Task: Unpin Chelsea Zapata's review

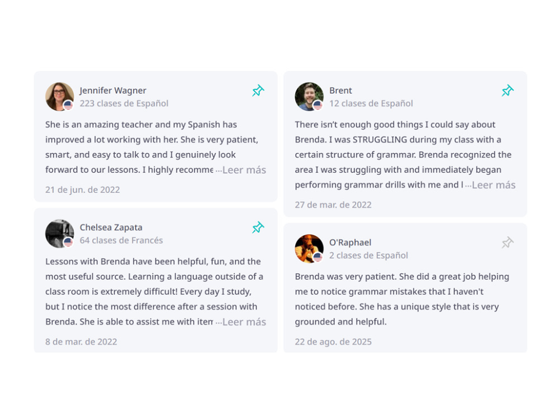Action: click(258, 227)
